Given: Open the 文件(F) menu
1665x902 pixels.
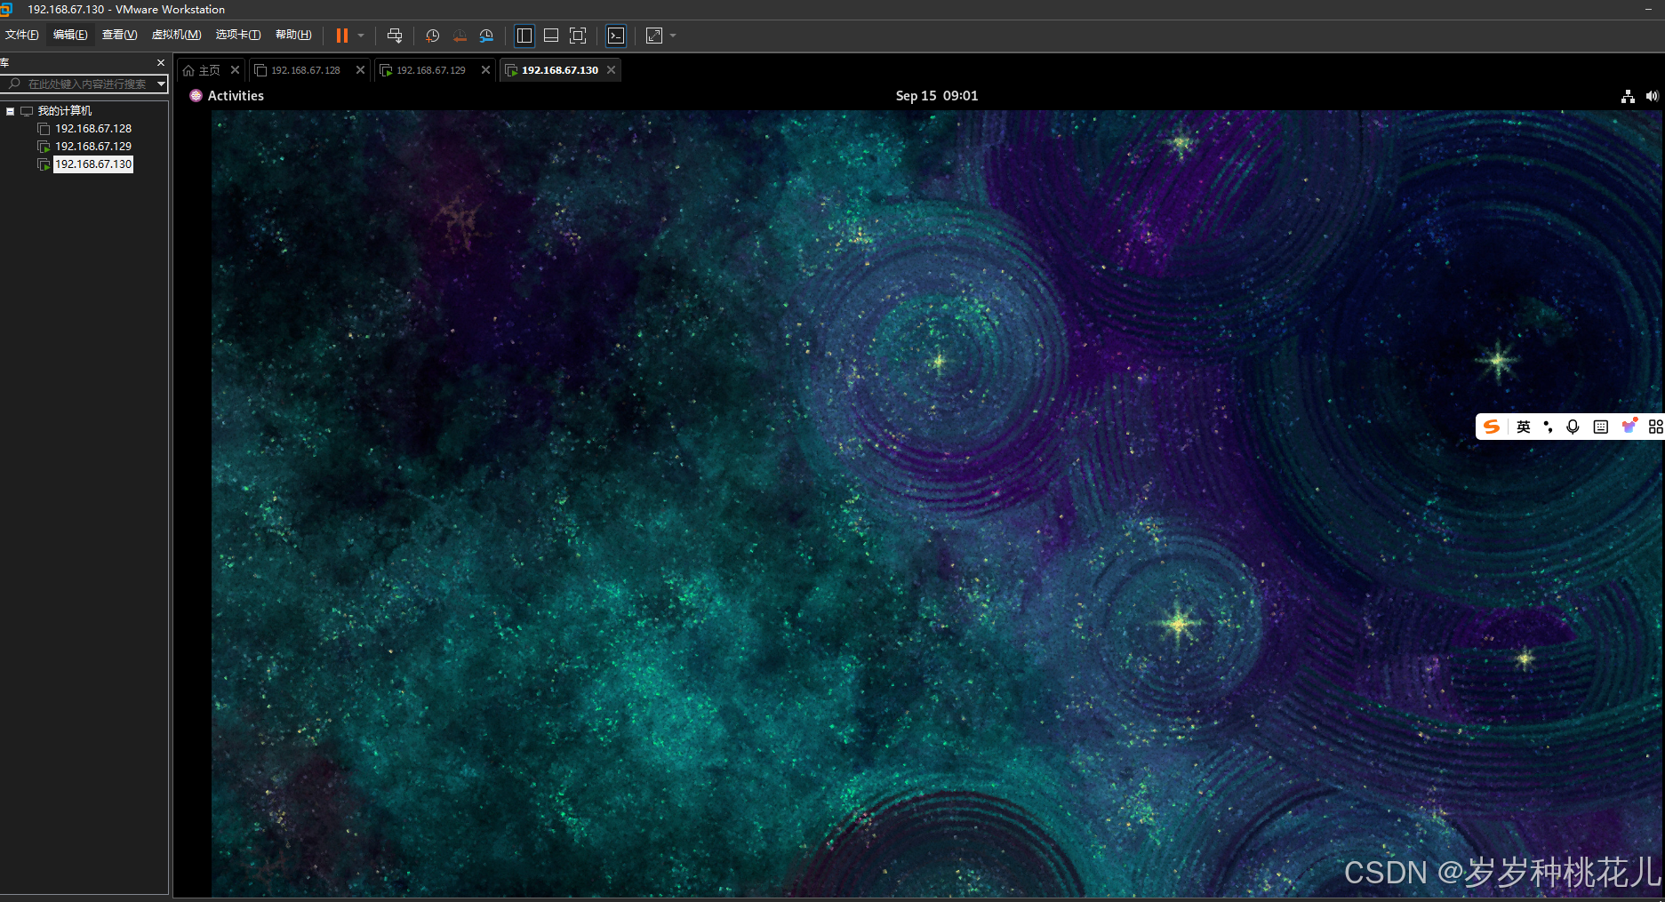Looking at the screenshot, I should pos(22,35).
